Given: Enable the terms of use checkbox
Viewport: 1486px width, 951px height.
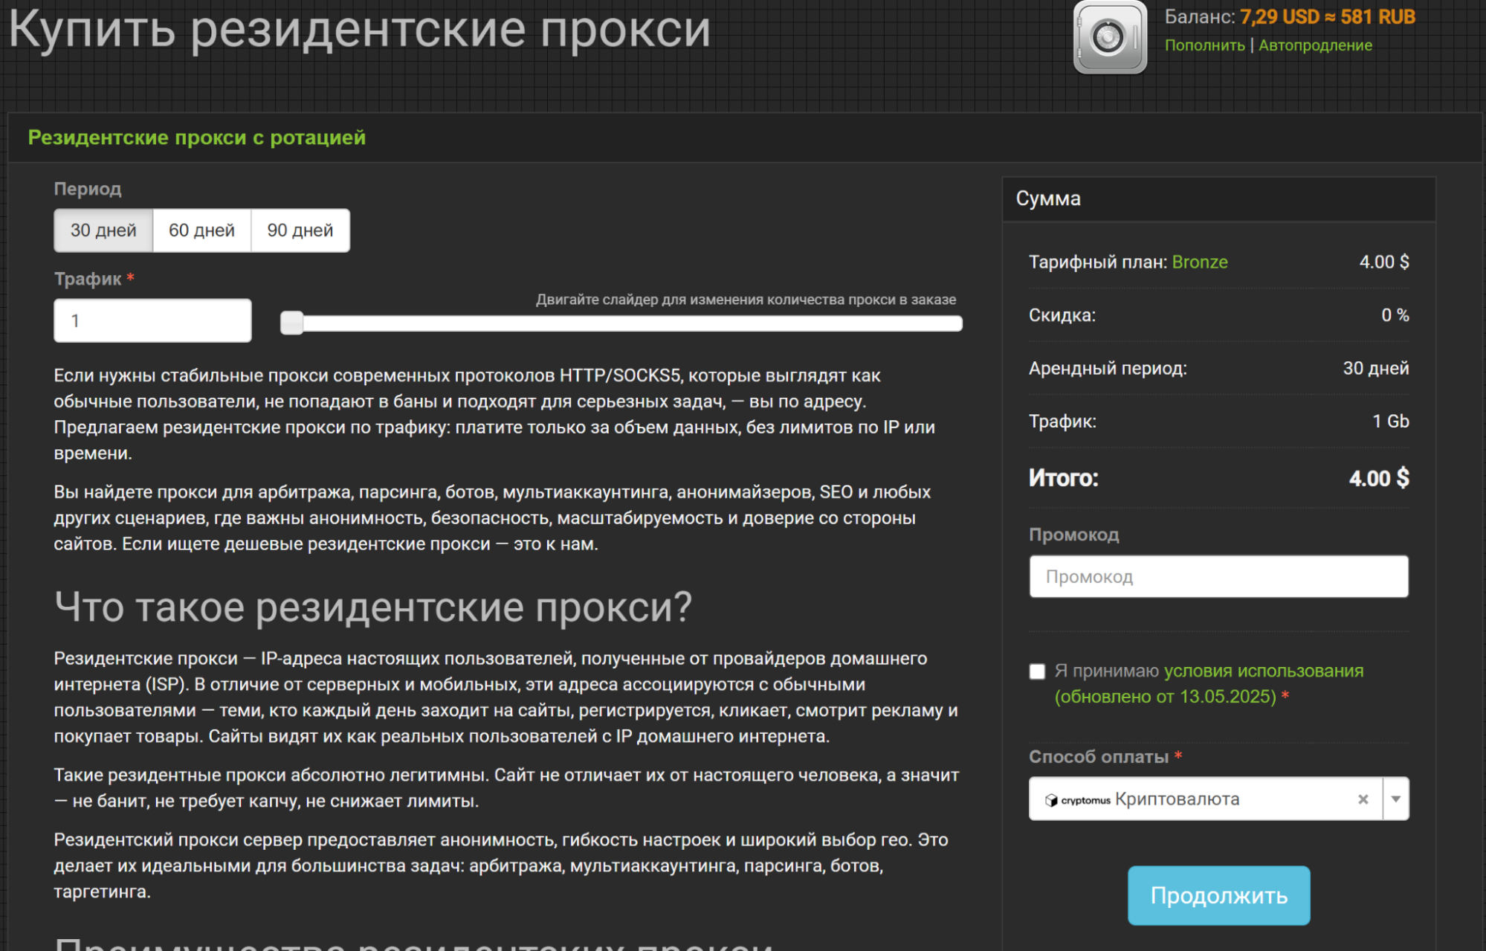Looking at the screenshot, I should coord(1038,671).
